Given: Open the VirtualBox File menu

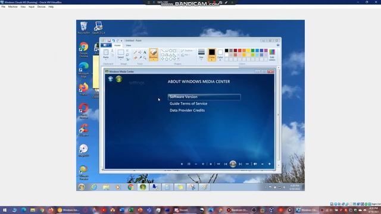Looking at the screenshot, I should tap(4, 7).
